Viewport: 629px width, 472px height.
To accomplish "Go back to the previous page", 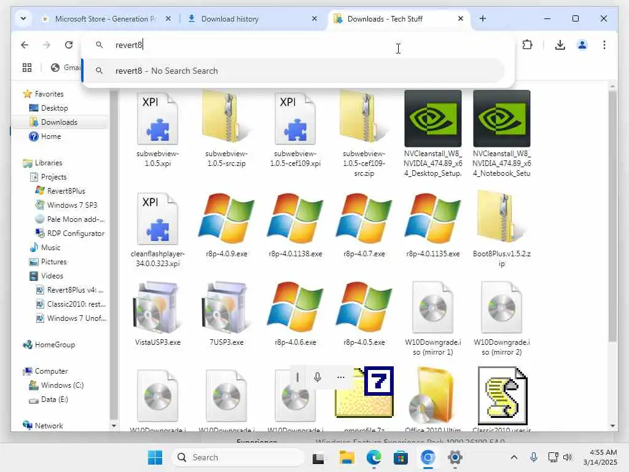I will coord(25,45).
